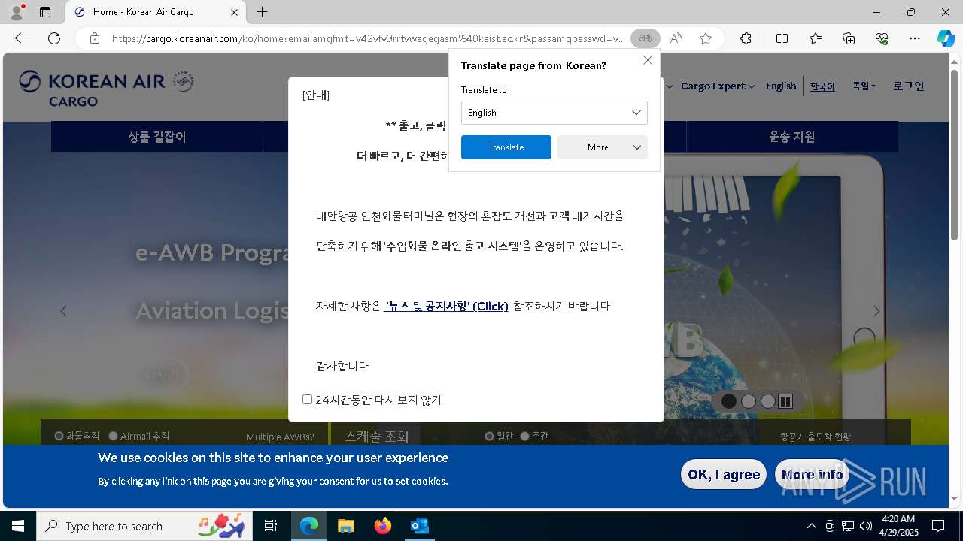View site information lock icon

[94, 38]
